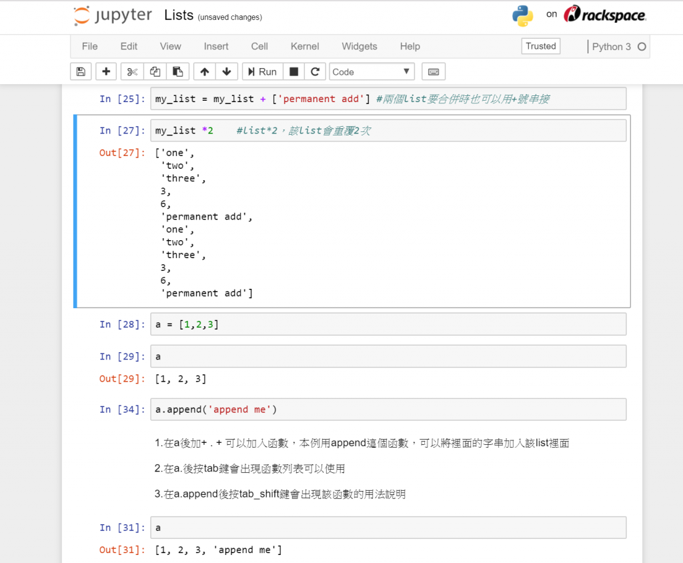Insert a cell below with the plus icon
Image resolution: width=683 pixels, height=563 pixels.
[x=106, y=72]
